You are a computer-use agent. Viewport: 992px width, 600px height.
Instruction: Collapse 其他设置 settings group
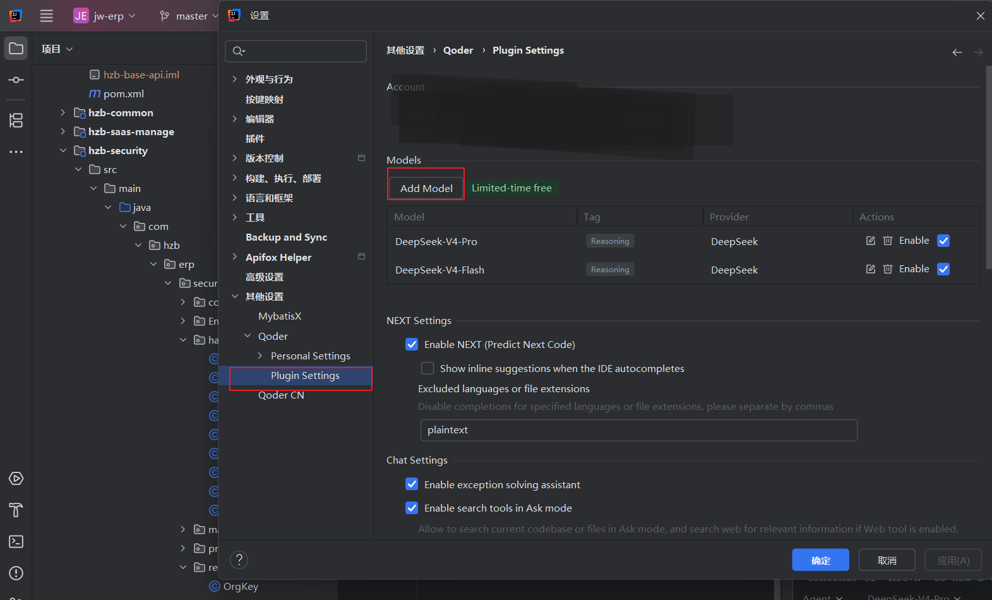click(234, 296)
